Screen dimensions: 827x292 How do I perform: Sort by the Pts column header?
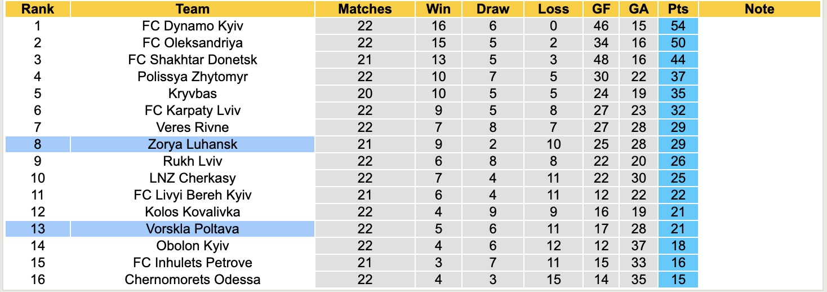[678, 9]
